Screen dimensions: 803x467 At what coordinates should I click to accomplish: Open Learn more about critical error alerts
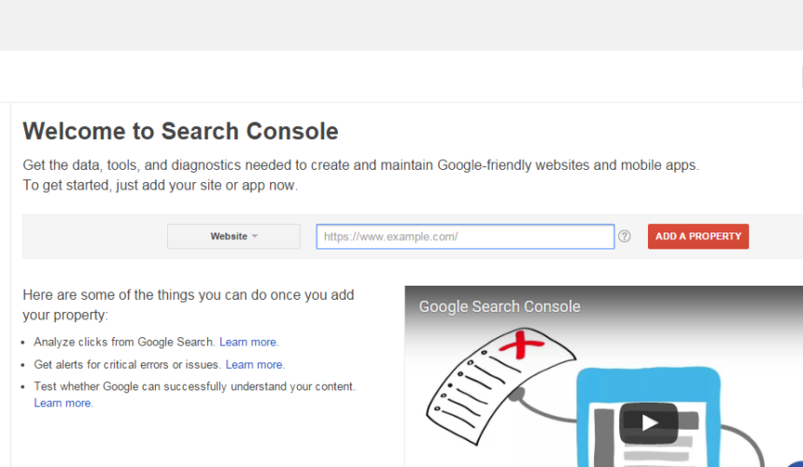255,364
